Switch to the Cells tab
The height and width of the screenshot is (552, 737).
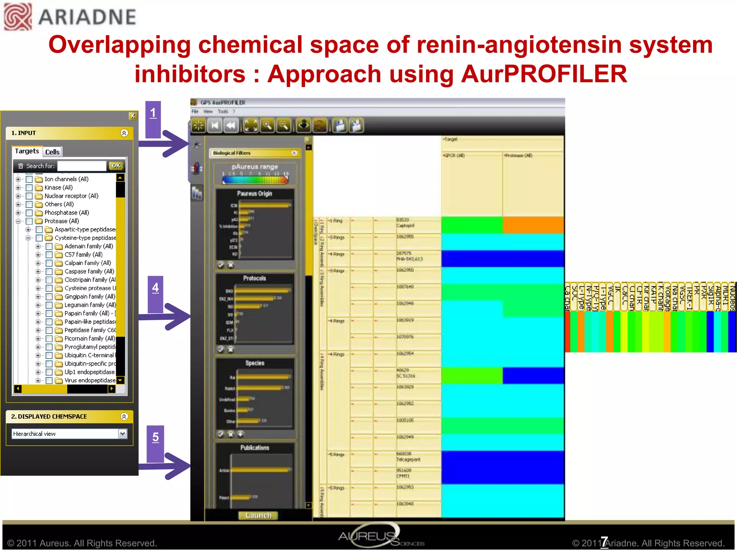(53, 152)
